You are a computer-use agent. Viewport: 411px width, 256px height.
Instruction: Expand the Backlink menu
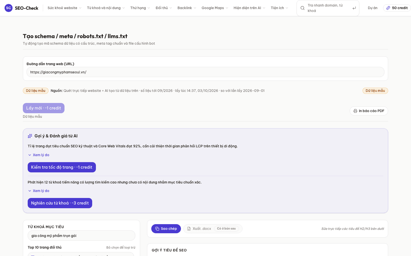(187, 8)
